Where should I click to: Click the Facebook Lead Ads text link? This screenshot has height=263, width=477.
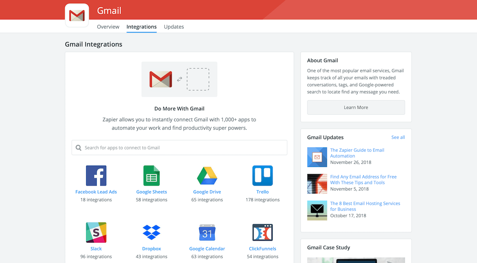tap(96, 192)
